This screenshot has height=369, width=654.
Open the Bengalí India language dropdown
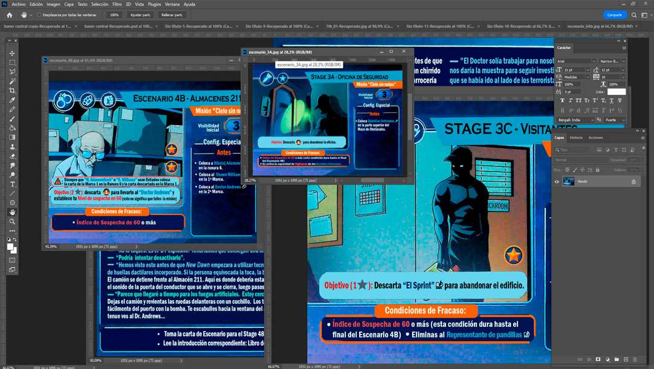pyautogui.click(x=575, y=120)
